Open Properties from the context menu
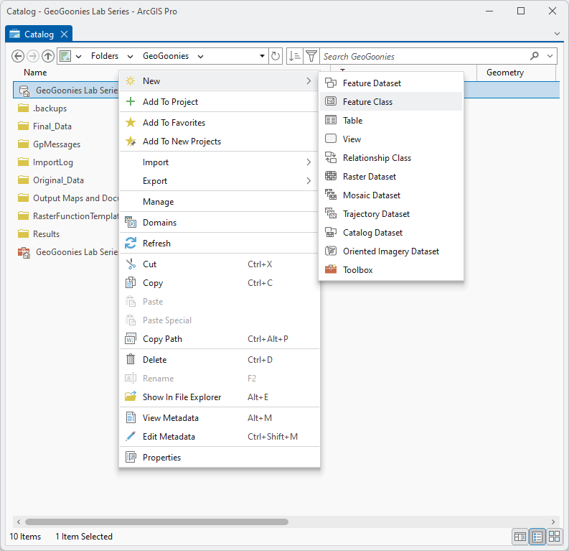Viewport: 569px width, 551px height. pyautogui.click(x=161, y=458)
